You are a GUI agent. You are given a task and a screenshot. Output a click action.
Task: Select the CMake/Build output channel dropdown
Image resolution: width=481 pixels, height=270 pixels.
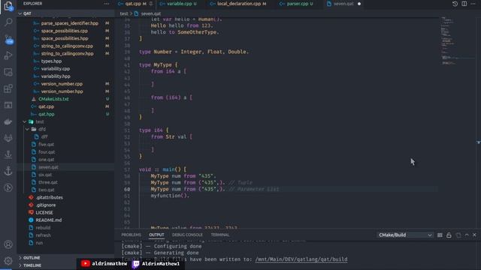tap(405, 235)
